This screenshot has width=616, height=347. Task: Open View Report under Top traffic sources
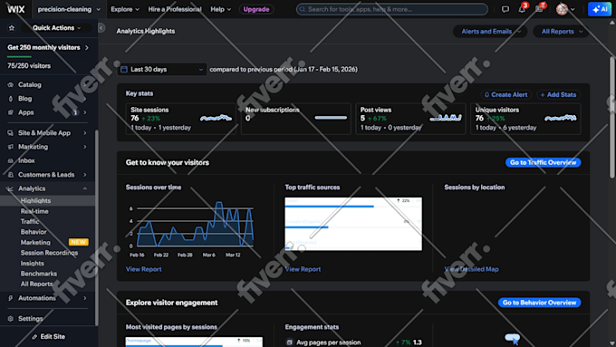(x=303, y=269)
